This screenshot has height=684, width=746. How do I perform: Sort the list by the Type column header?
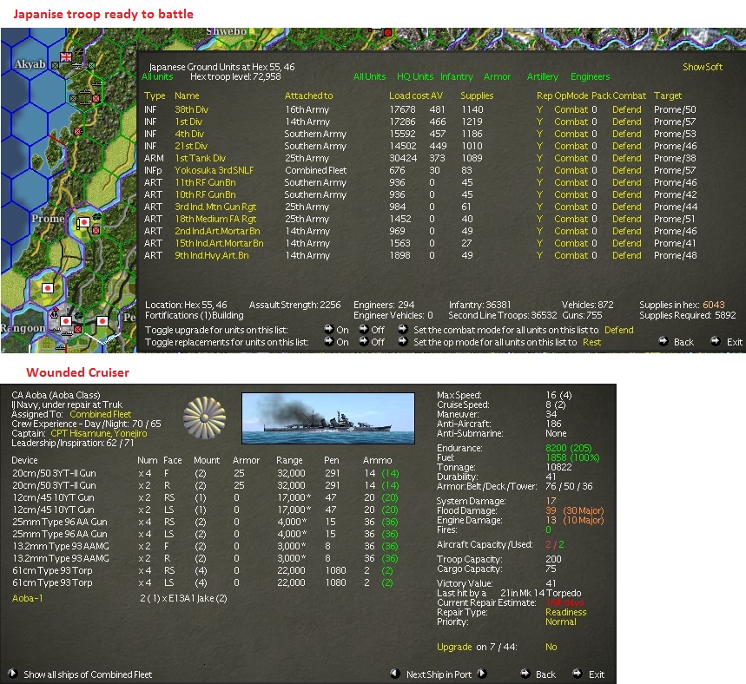[155, 95]
